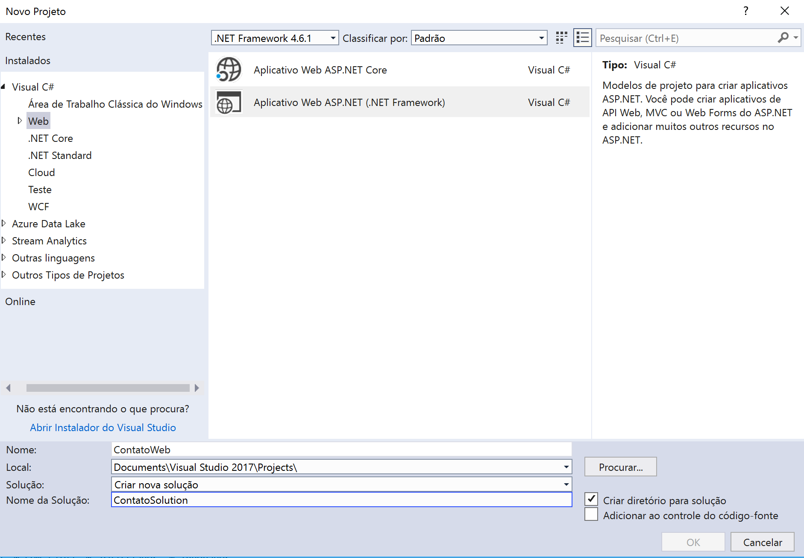The image size is (804, 558).
Task: Choose Aplicativo Web ASP.NET Core template
Action: [x=399, y=70]
